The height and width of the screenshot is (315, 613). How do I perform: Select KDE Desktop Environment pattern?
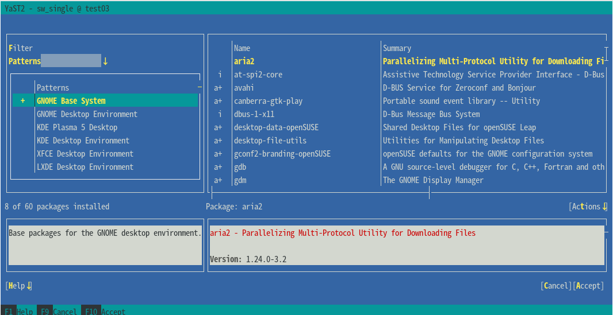pos(83,141)
